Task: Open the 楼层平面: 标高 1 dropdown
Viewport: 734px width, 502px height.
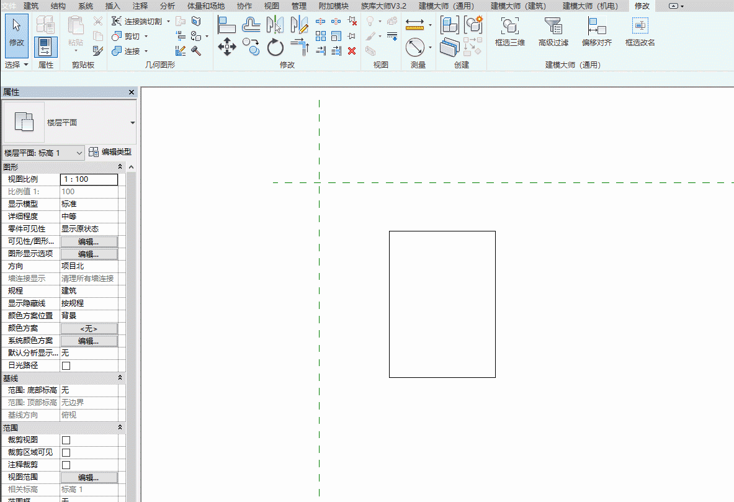Action: (x=43, y=153)
